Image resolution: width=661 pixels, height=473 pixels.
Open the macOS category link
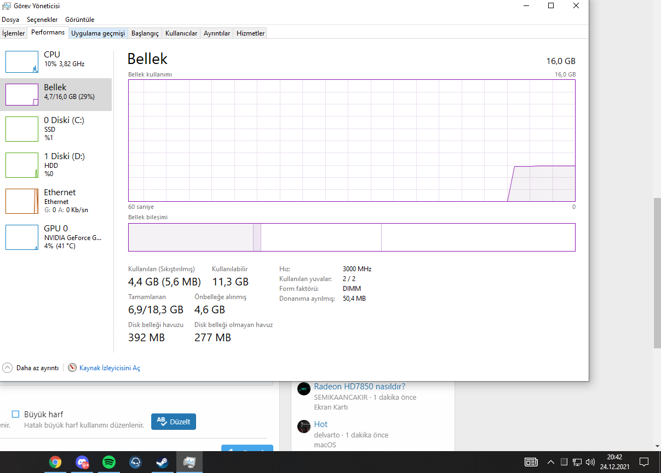click(325, 445)
